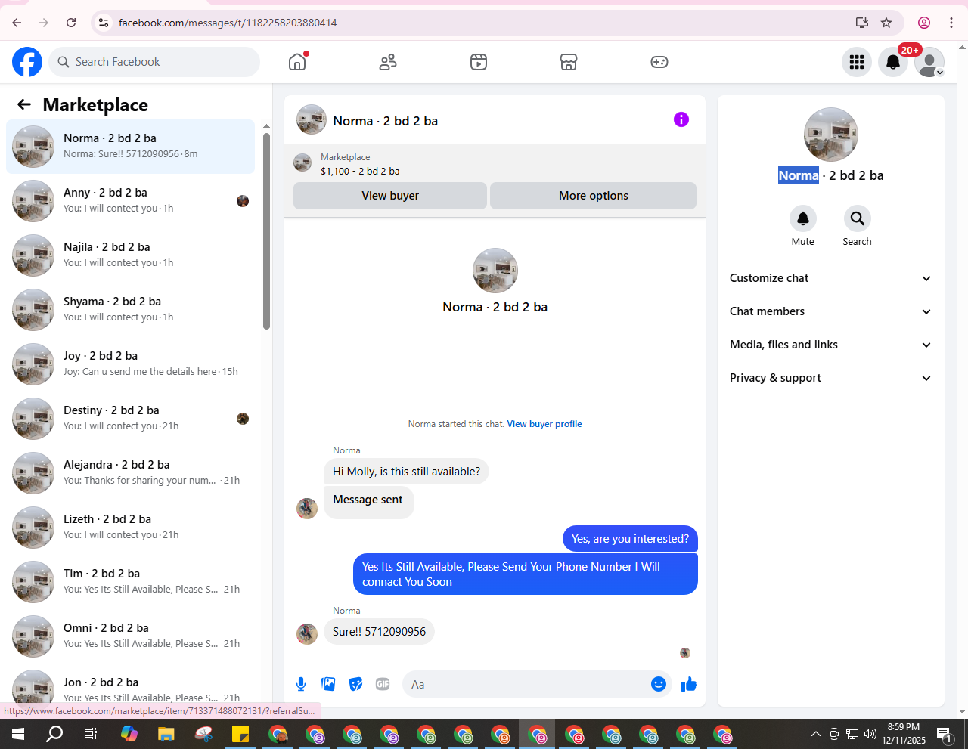Click taskbar volume icon

(x=870, y=734)
